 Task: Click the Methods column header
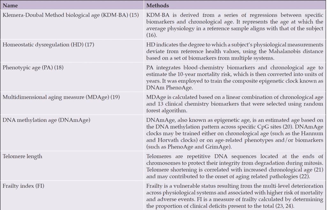coord(157,5)
